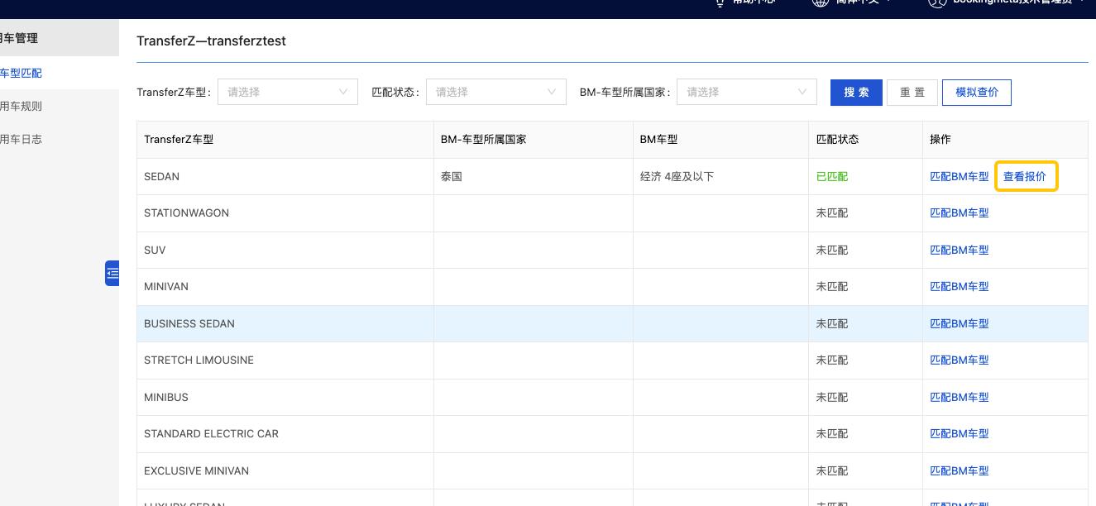Screen dimensions: 1096x506
Task: View the highlighted 查看报价 link for SEDAN
Action: tap(1026, 176)
